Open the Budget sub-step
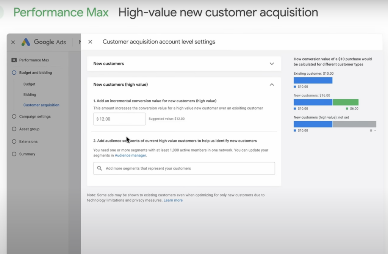The image size is (388, 254). pos(29,84)
